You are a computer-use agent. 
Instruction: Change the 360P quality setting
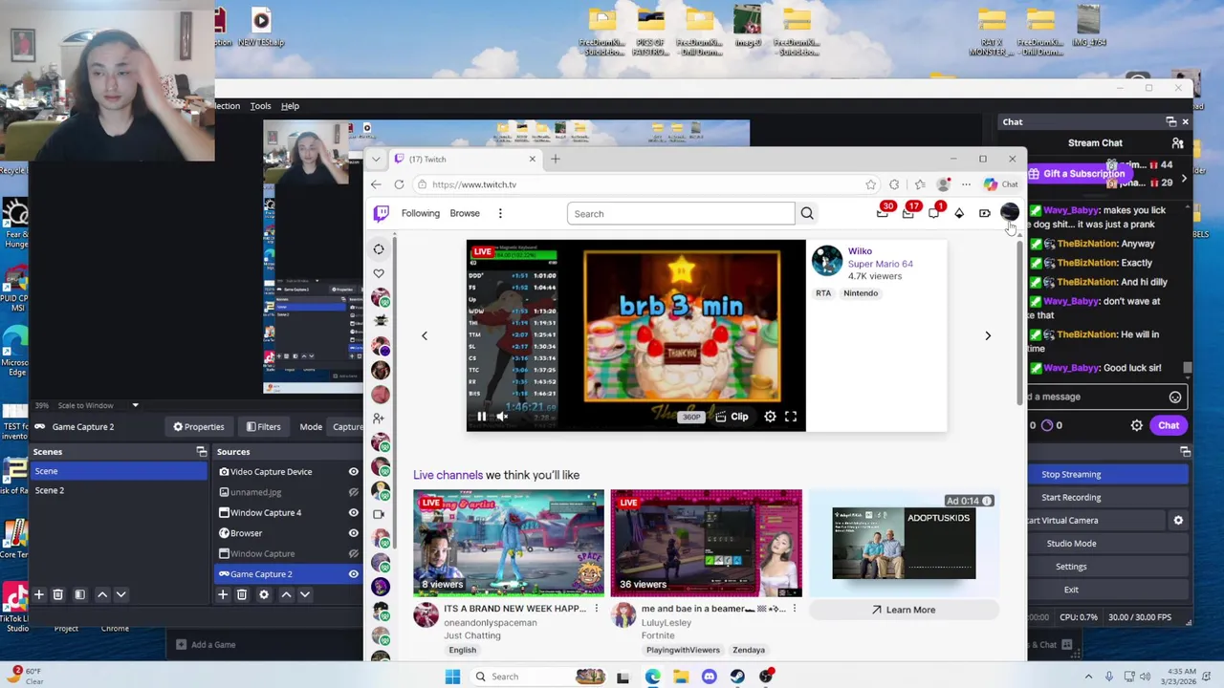click(691, 417)
